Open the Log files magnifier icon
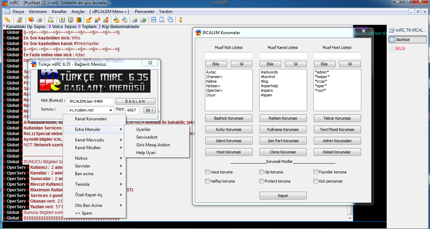The height and width of the screenshot is (229, 430). click(125, 20)
